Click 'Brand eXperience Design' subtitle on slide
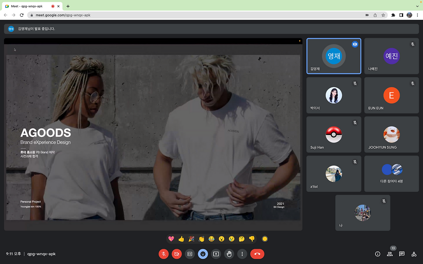The image size is (423, 264). pyautogui.click(x=46, y=142)
